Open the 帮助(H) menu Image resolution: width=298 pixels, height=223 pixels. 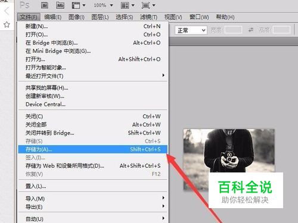coord(225,17)
